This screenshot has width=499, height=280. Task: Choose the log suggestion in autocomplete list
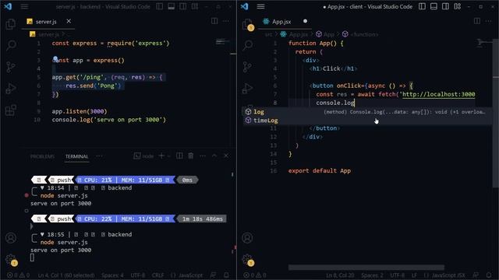(367, 112)
